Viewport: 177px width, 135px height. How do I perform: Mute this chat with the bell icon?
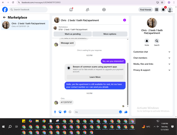pos(147,41)
